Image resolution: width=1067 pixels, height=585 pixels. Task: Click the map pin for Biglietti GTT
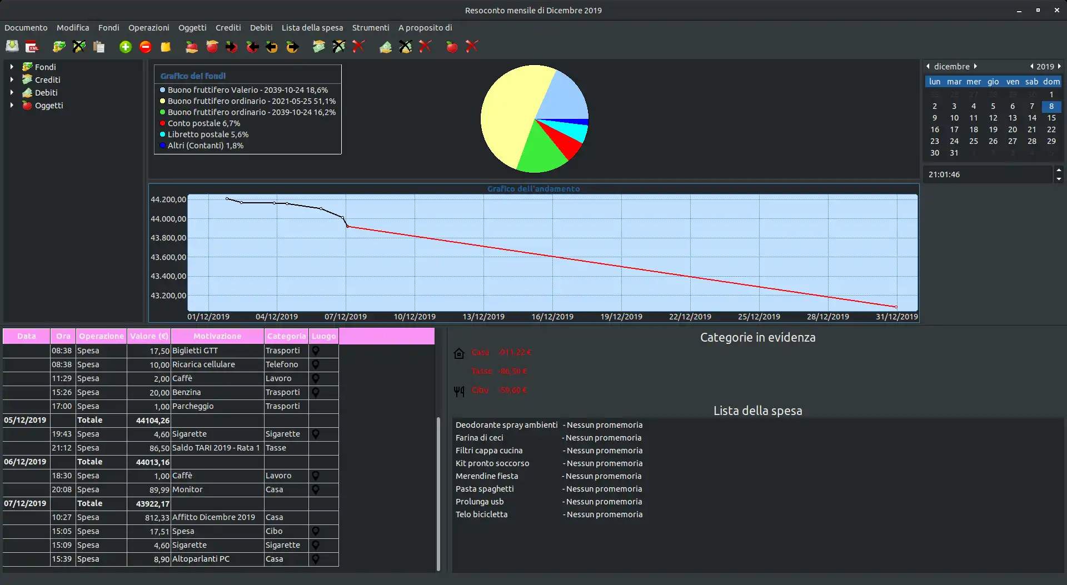pyautogui.click(x=316, y=351)
